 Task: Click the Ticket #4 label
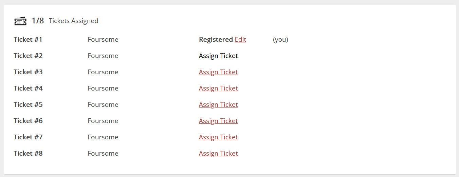point(28,88)
